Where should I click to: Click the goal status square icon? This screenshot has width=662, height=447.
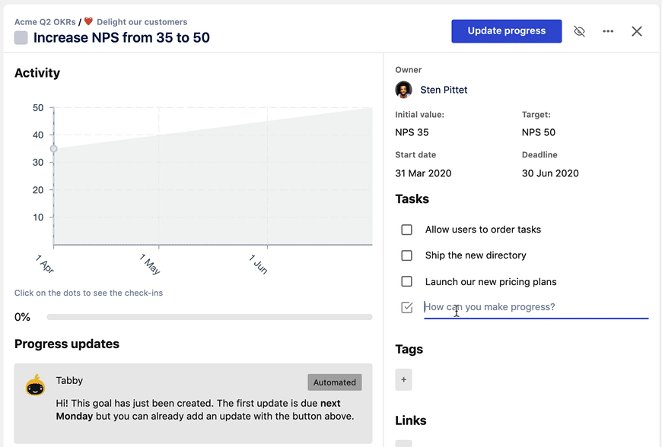tap(21, 38)
